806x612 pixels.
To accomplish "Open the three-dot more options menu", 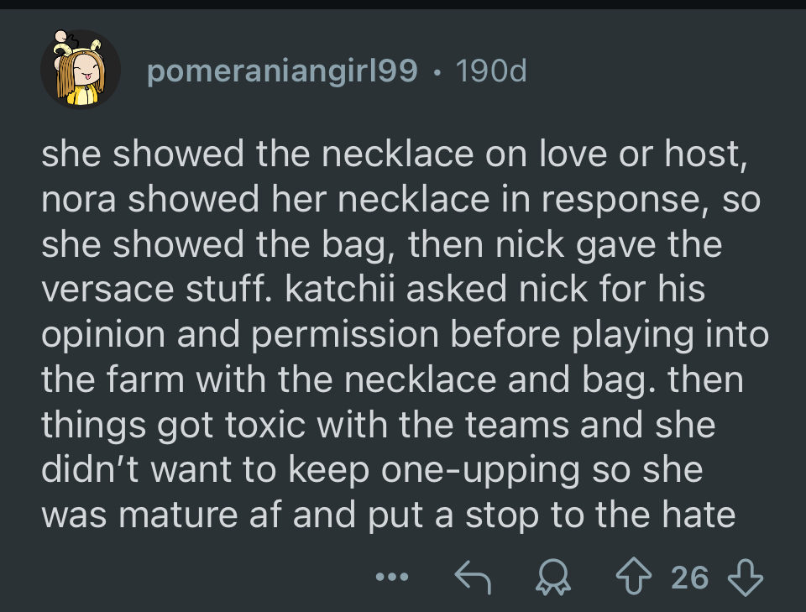I will 391,578.
